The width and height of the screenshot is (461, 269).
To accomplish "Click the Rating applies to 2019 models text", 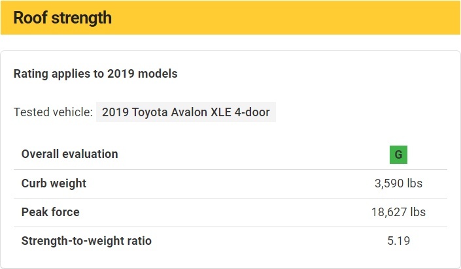I will coord(95,74).
